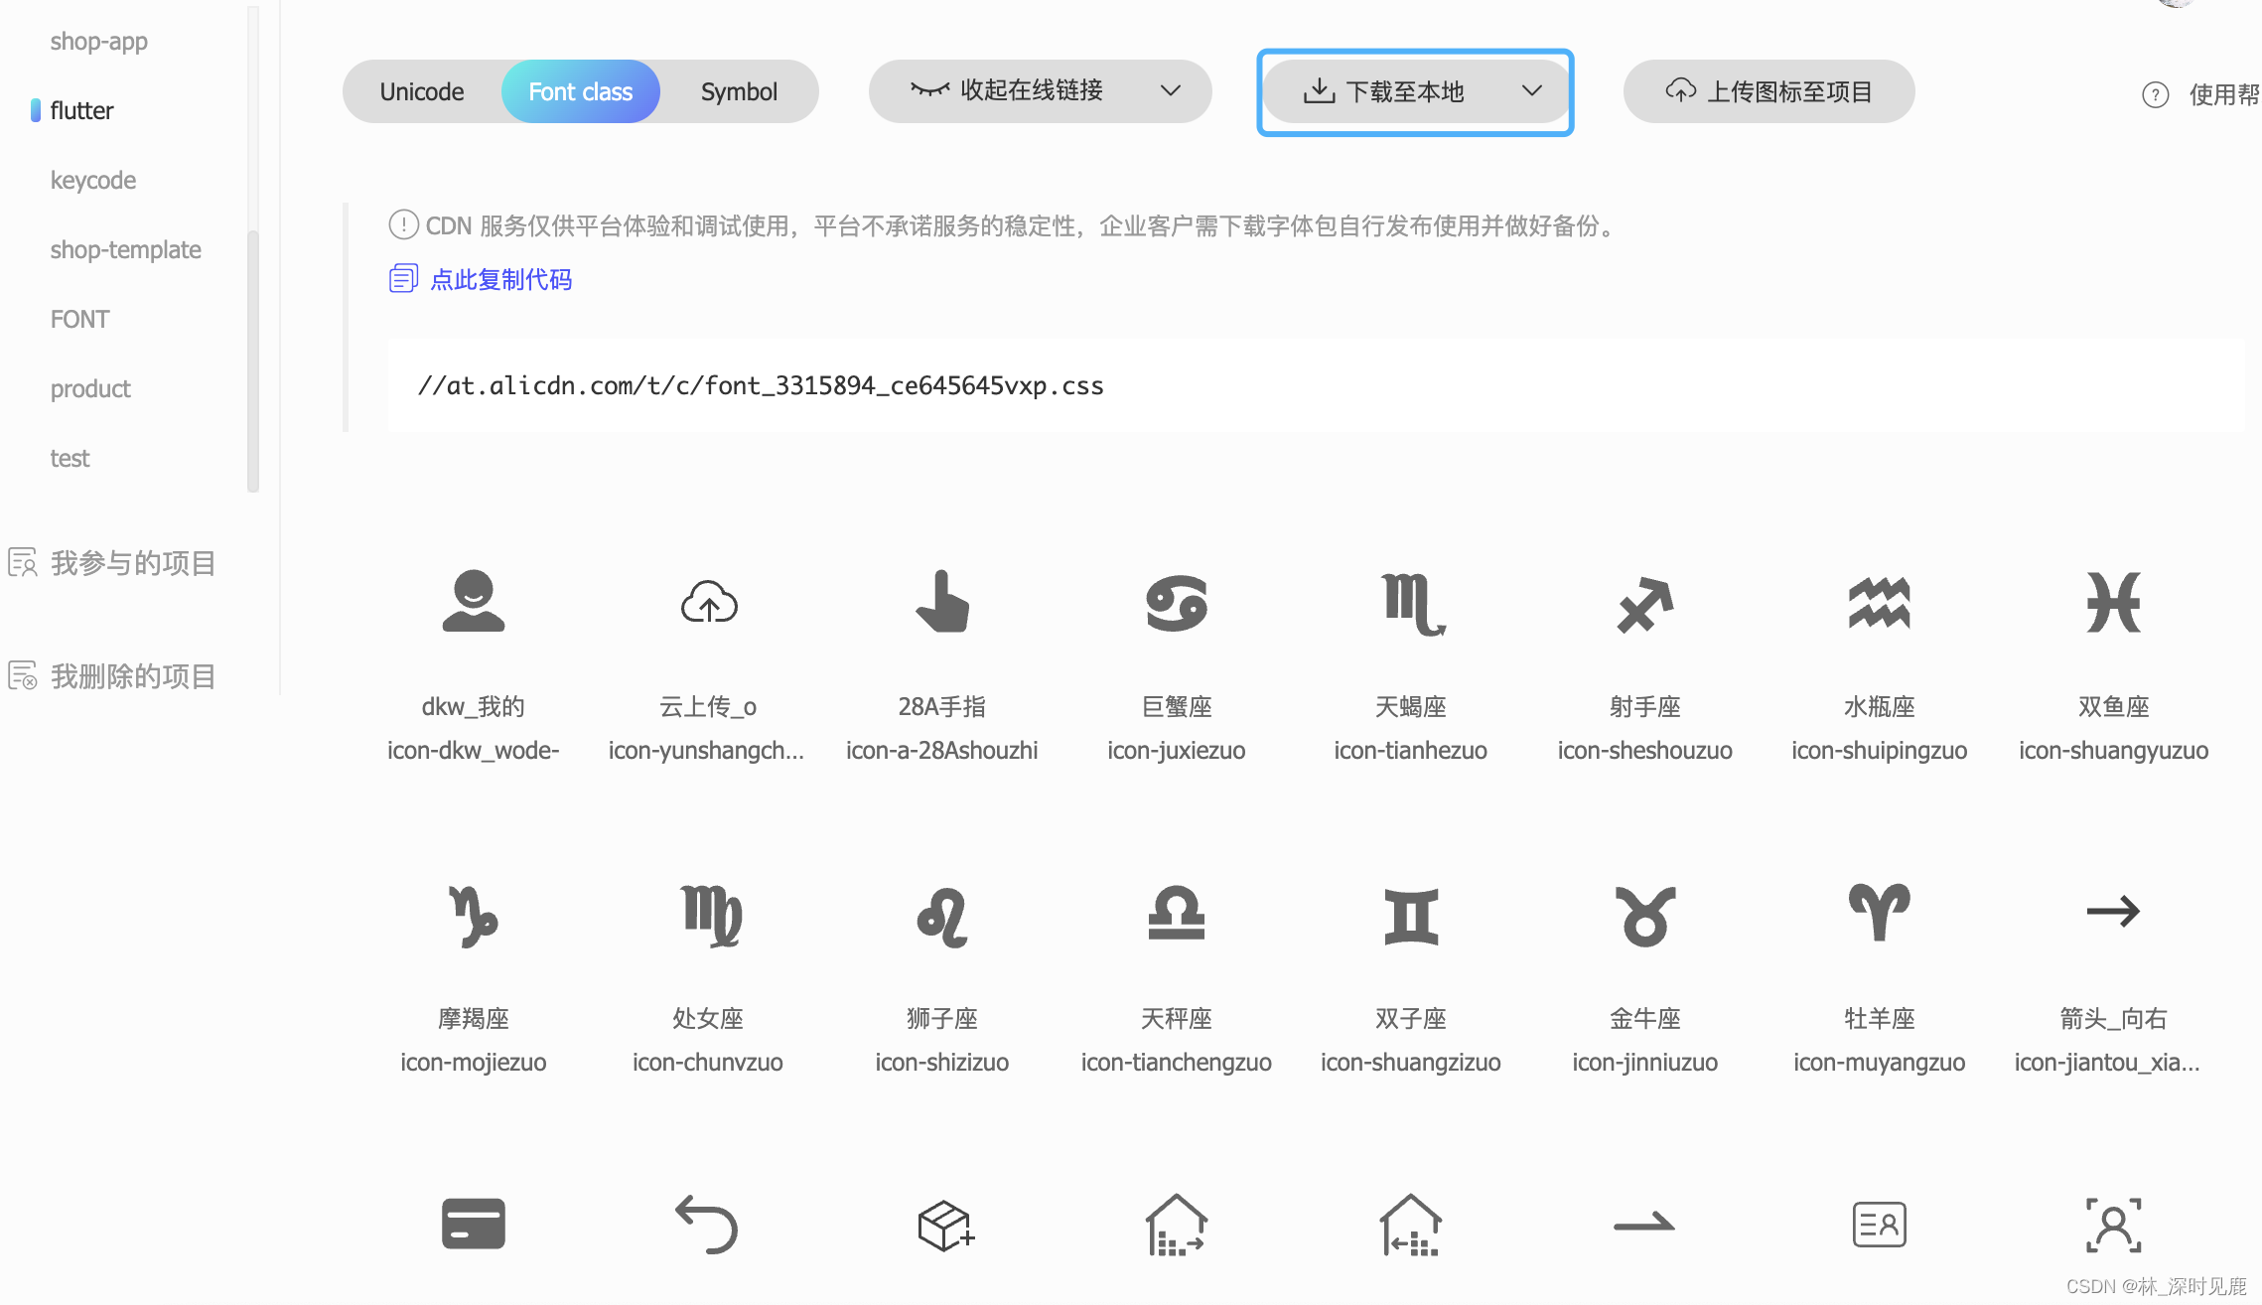
Task: Click the house with incoming arrow icon
Action: (x=1411, y=1225)
